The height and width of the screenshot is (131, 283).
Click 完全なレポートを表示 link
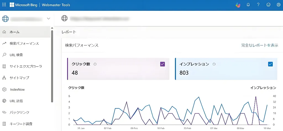(x=260, y=45)
